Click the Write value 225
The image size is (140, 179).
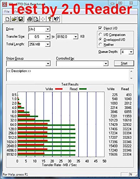point(115,95)
